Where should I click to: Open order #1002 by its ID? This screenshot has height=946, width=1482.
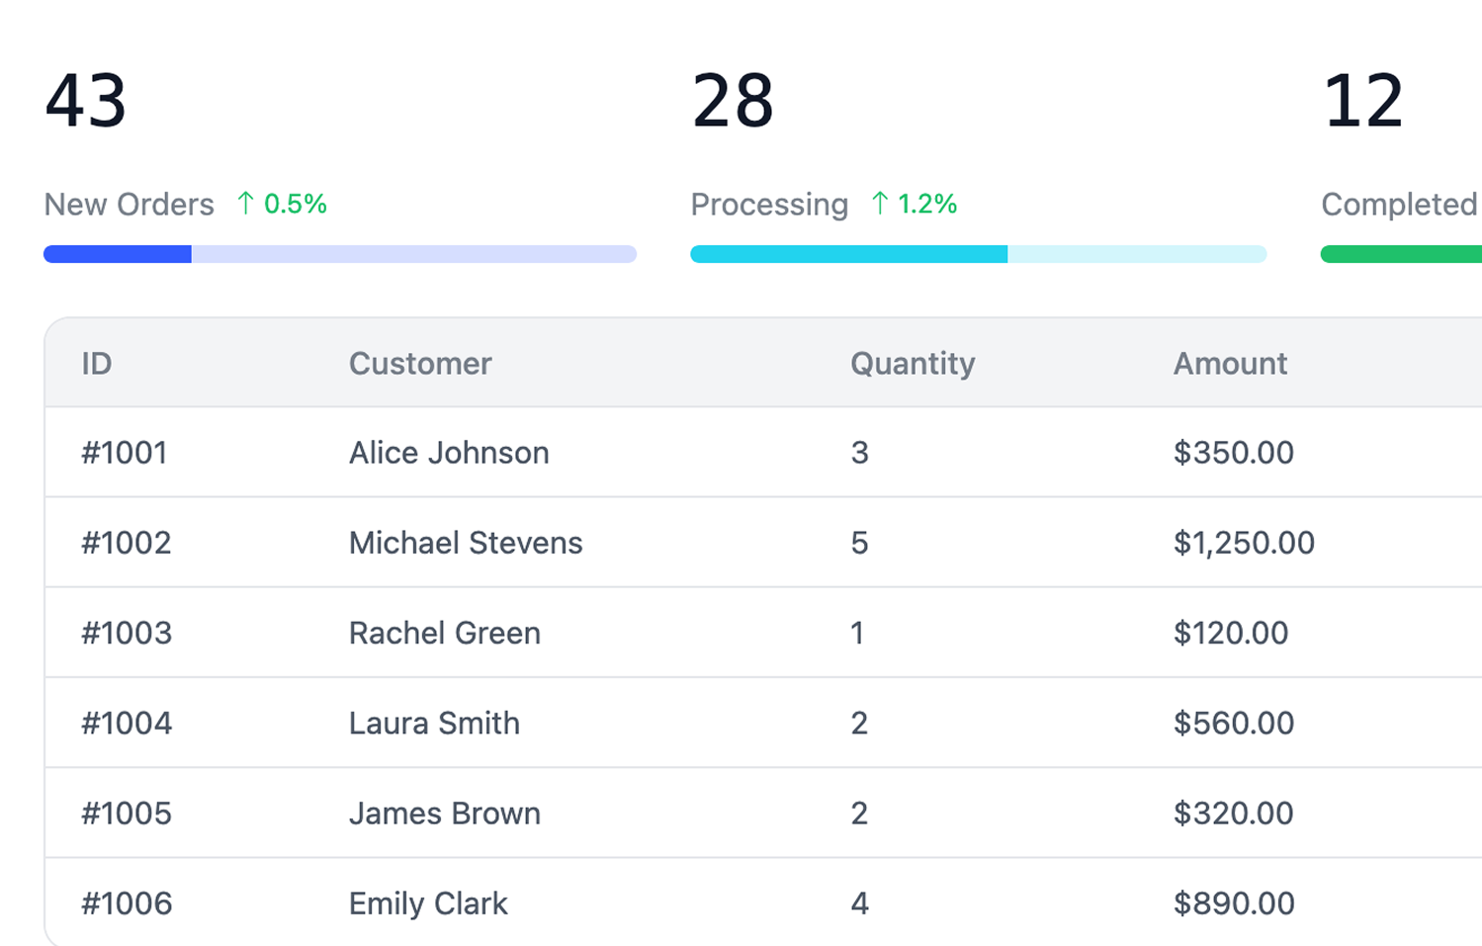coord(127,543)
